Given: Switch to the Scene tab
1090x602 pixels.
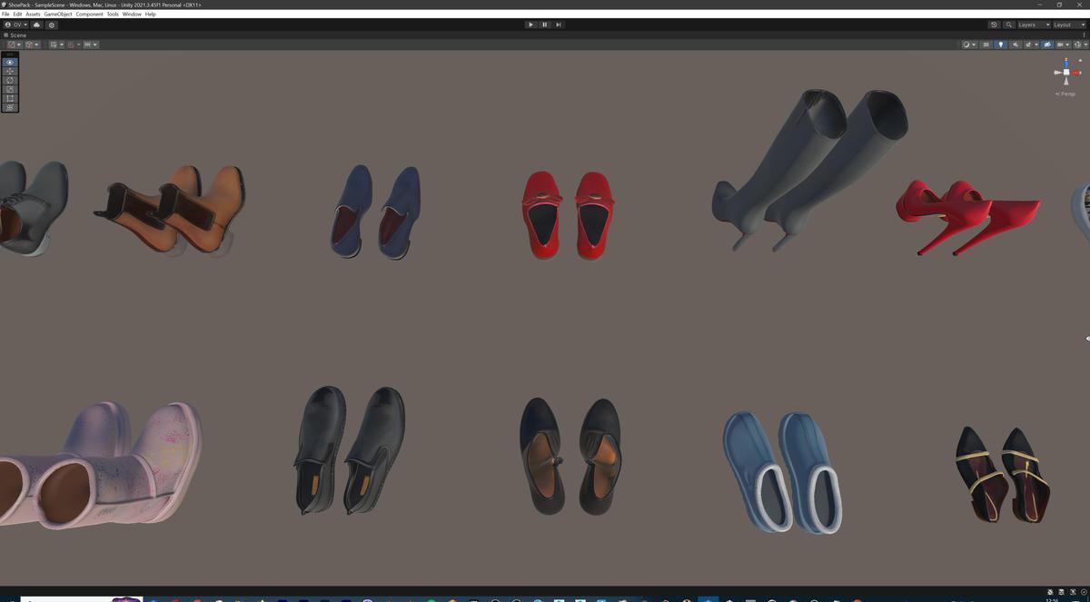Looking at the screenshot, I should [x=15, y=35].
